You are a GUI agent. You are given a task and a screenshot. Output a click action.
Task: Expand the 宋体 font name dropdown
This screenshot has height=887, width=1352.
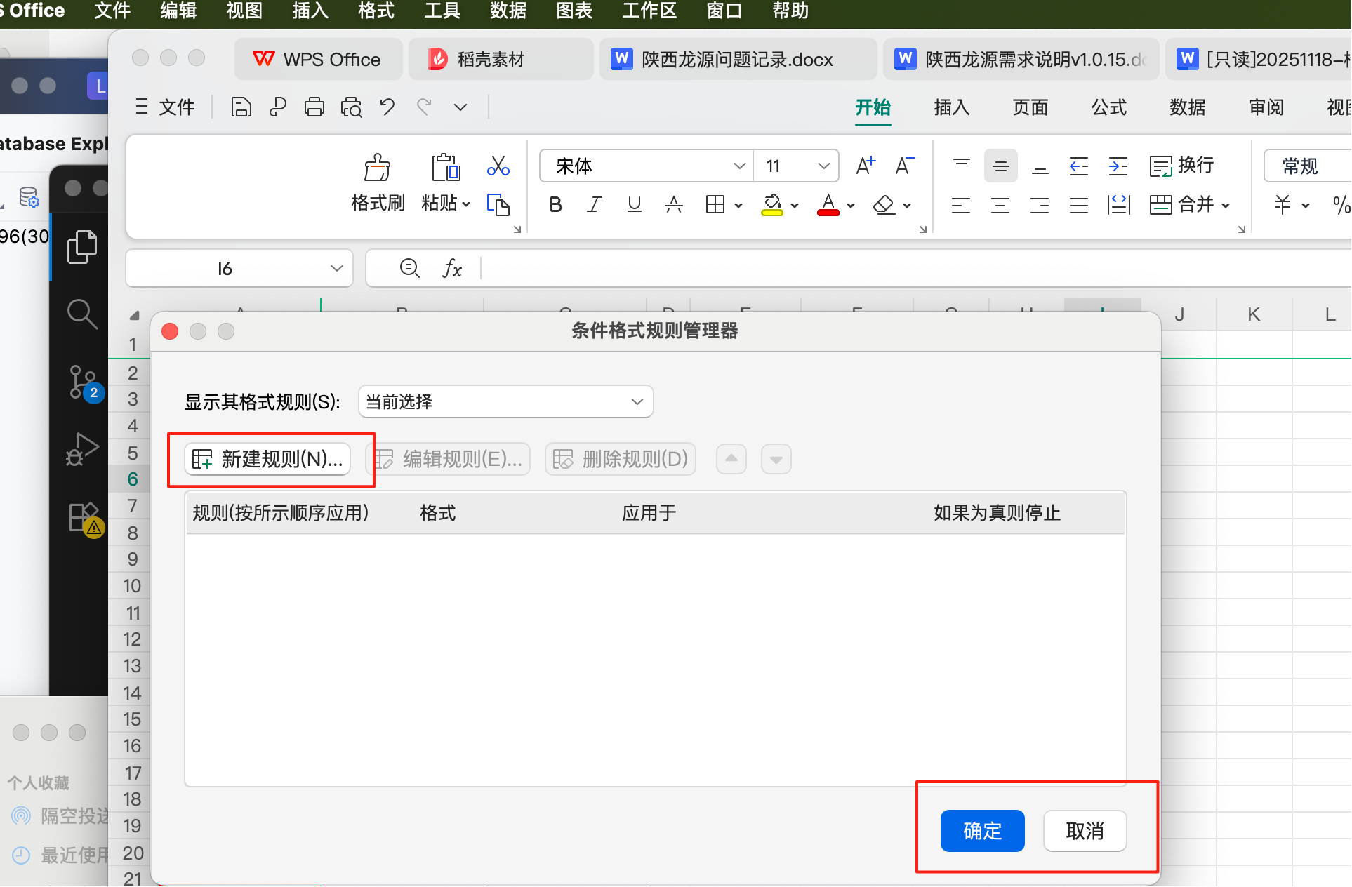tap(738, 166)
